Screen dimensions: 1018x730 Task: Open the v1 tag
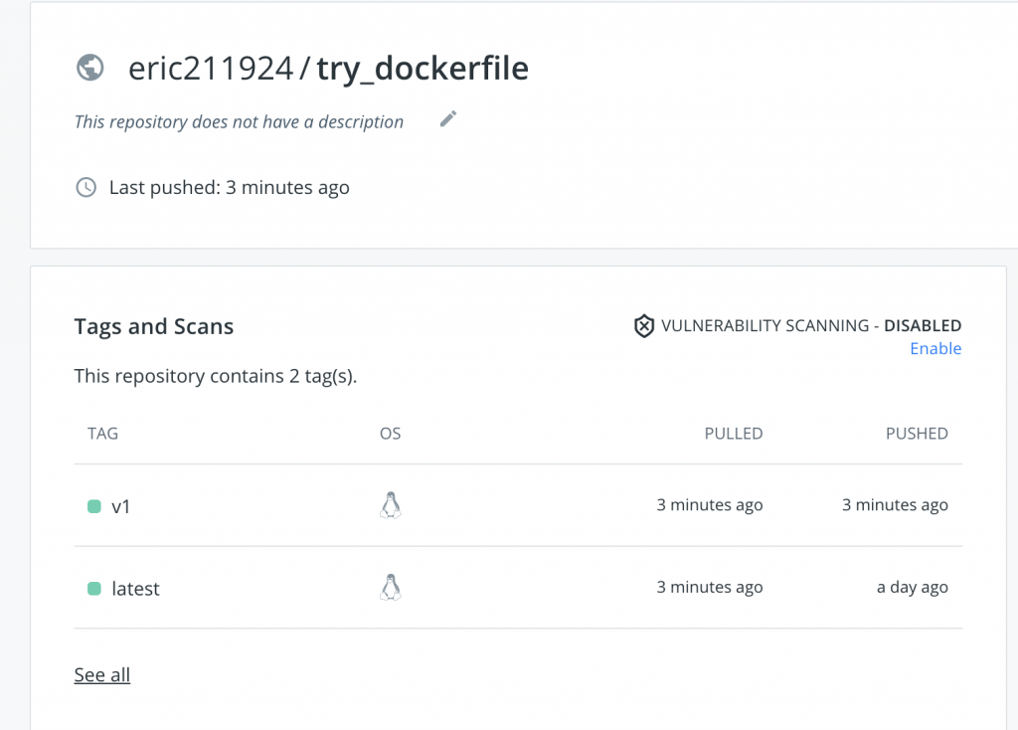[x=121, y=506]
